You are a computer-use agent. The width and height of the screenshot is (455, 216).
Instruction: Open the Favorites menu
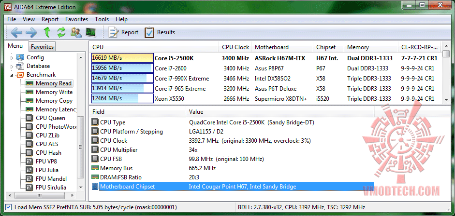[76, 19]
